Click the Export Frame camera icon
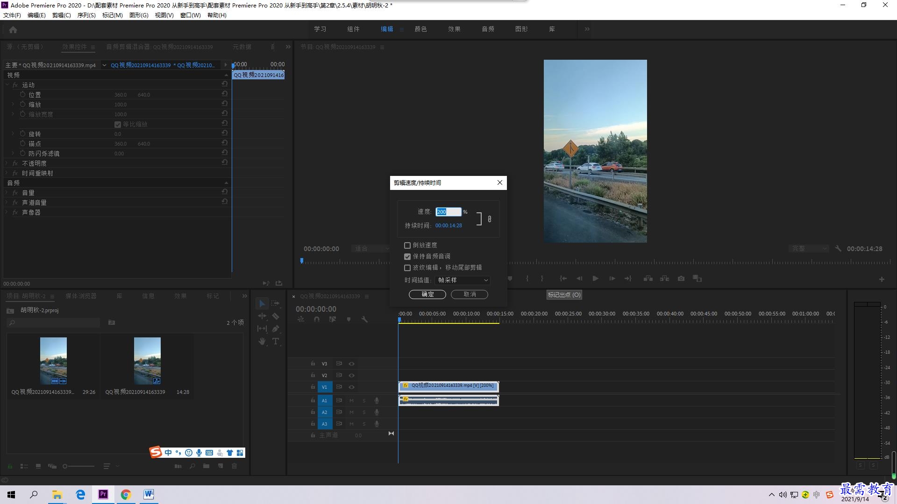897x504 pixels. pyautogui.click(x=681, y=279)
